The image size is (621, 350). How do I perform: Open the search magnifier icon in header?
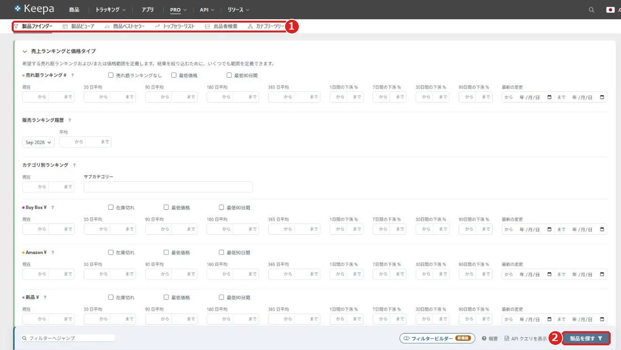pyautogui.click(x=592, y=9)
